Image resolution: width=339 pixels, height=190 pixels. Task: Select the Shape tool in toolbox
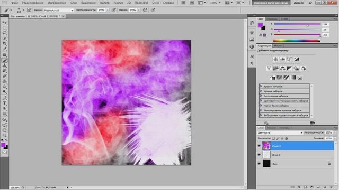coord(4,114)
